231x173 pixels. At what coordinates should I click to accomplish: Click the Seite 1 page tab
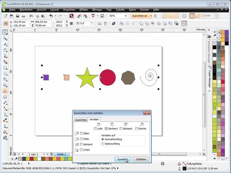point(61,154)
